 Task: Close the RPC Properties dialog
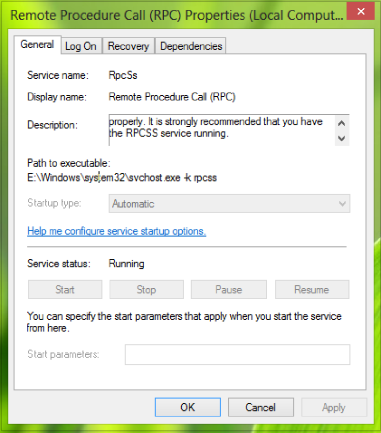click(361, 11)
